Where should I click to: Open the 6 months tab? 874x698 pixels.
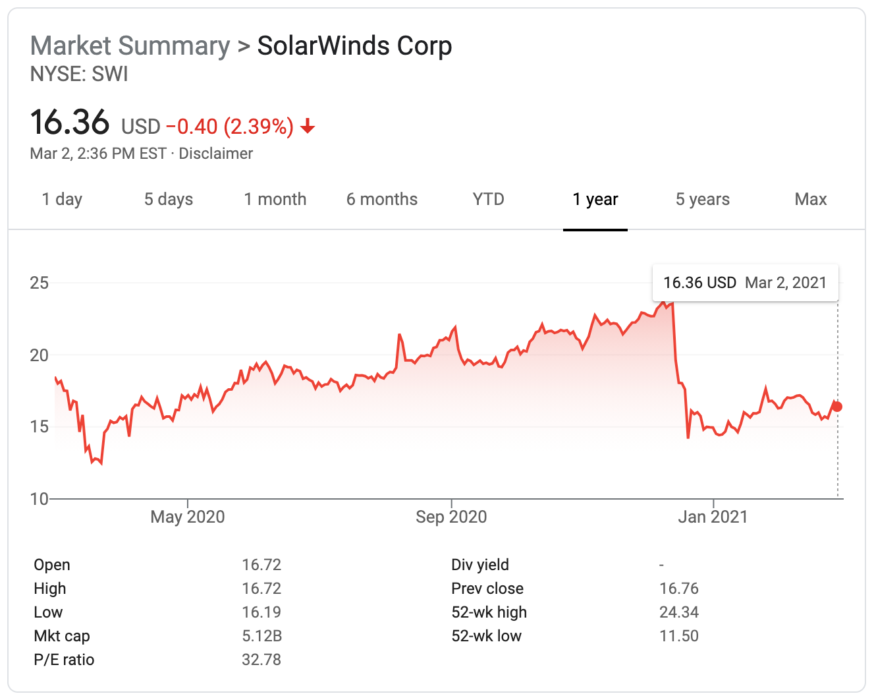coord(382,199)
